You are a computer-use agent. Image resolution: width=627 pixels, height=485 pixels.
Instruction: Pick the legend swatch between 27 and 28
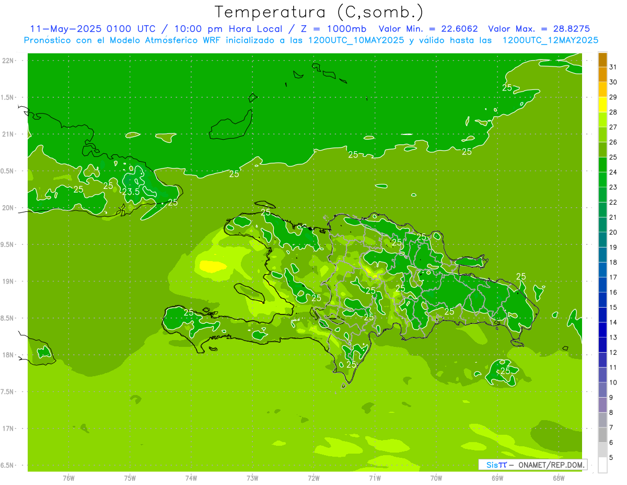coord(602,120)
